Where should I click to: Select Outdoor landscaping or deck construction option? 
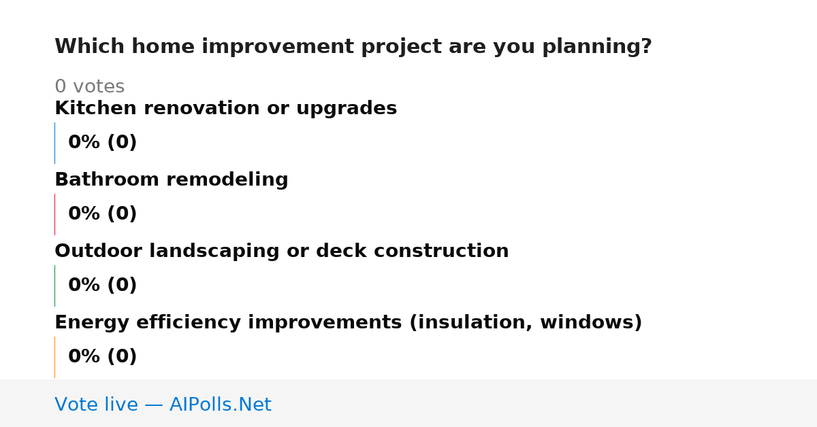click(x=281, y=252)
